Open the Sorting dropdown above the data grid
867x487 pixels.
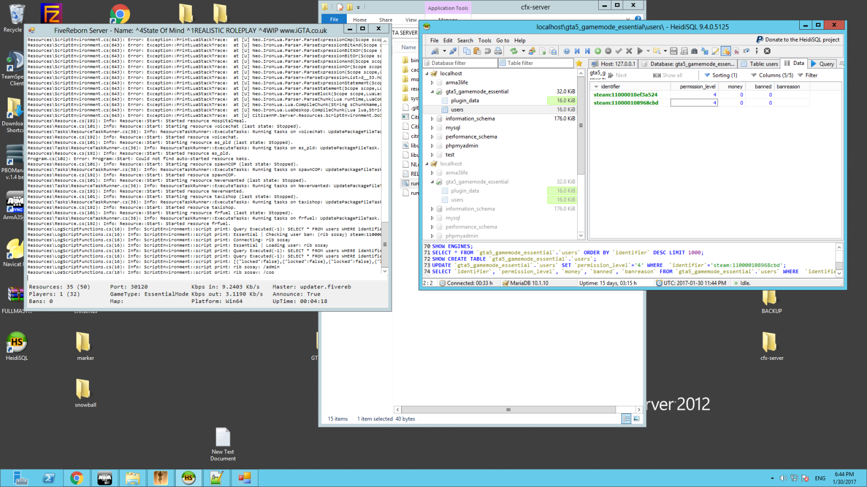(721, 75)
